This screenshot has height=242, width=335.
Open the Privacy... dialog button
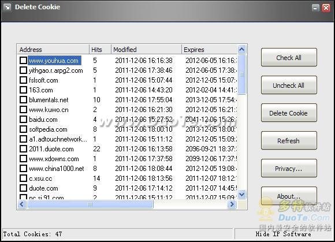pos(289,169)
